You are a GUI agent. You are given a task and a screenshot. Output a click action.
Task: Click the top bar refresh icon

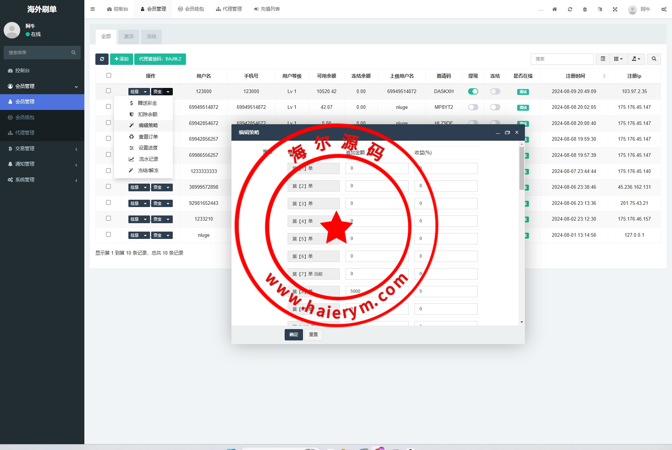click(570, 9)
